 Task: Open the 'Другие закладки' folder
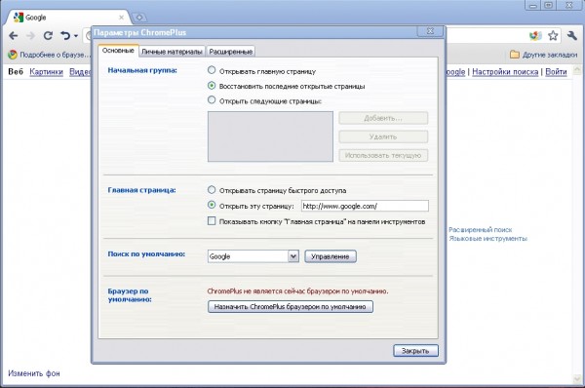tap(544, 55)
